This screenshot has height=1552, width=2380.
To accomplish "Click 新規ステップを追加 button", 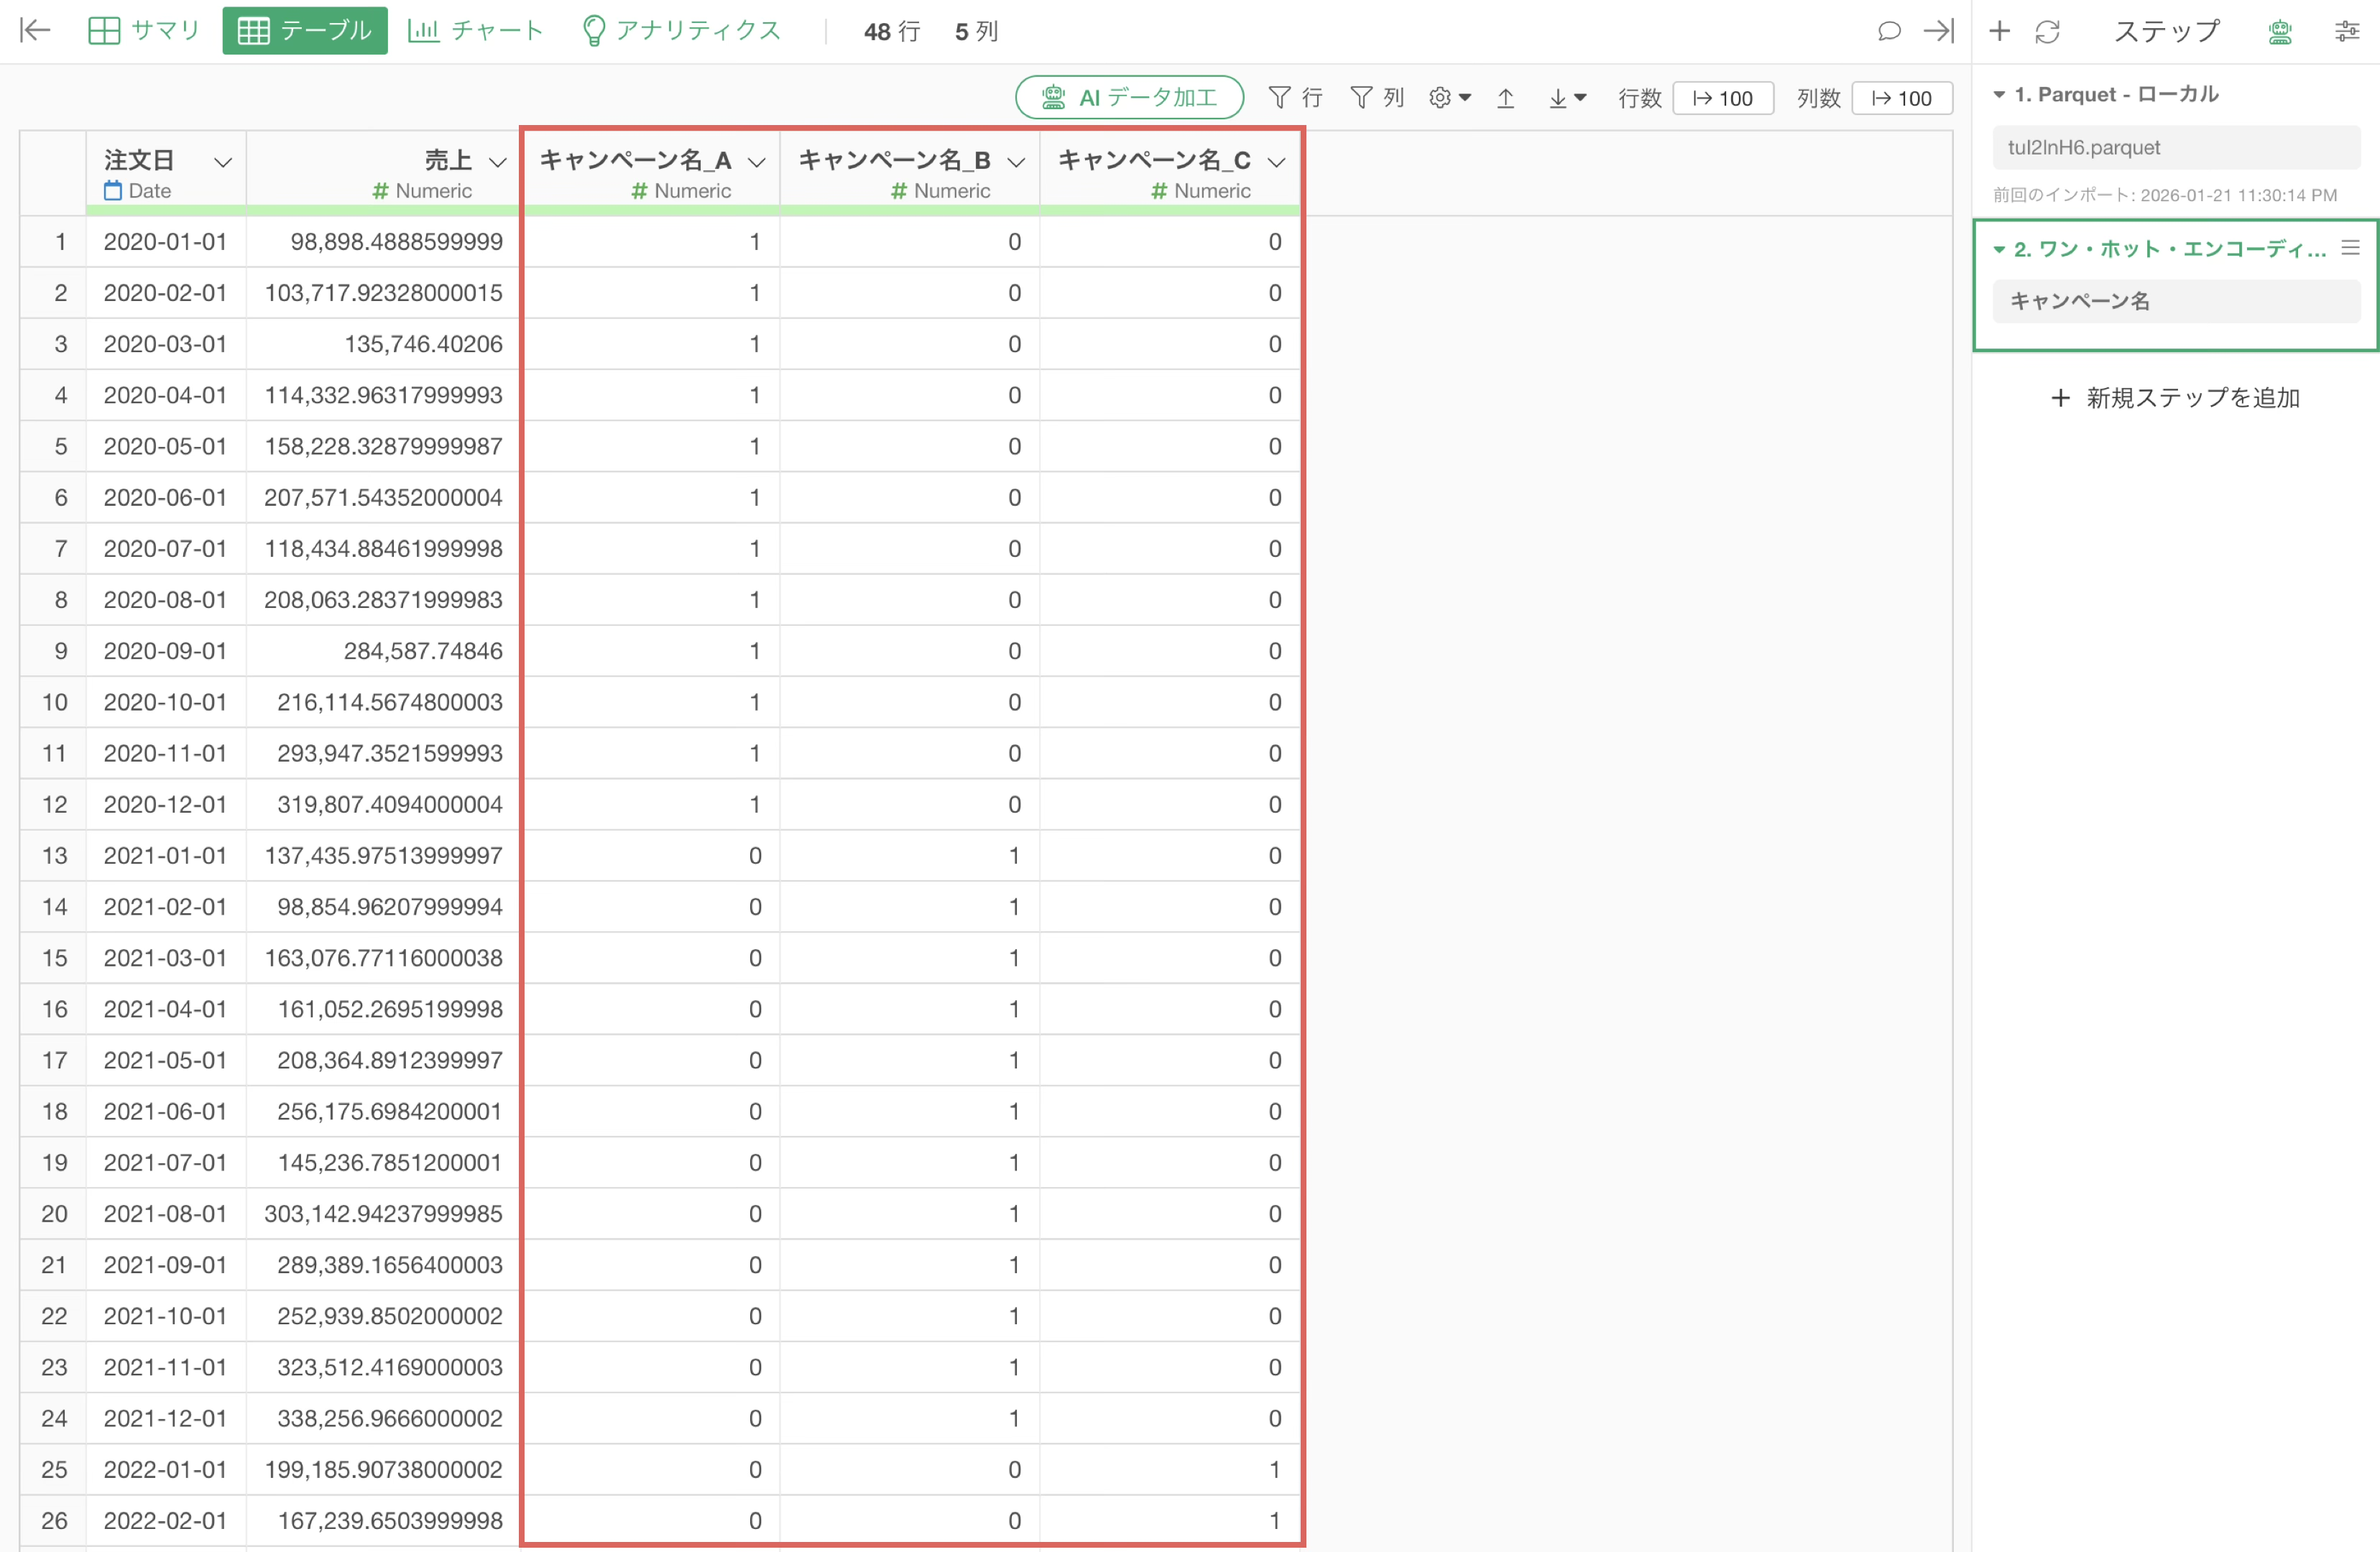I will point(2175,398).
